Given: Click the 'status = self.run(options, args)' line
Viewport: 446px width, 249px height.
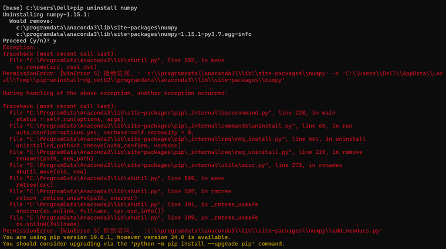Looking at the screenshot, I should (x=70, y=119).
